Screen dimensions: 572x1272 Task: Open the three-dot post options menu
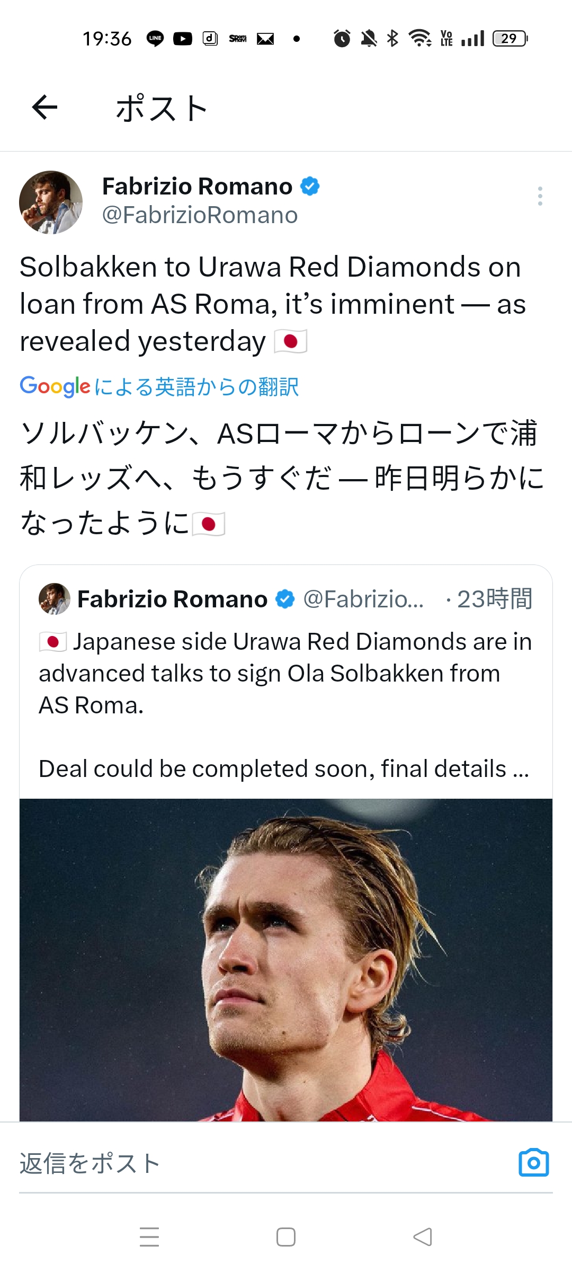(540, 196)
